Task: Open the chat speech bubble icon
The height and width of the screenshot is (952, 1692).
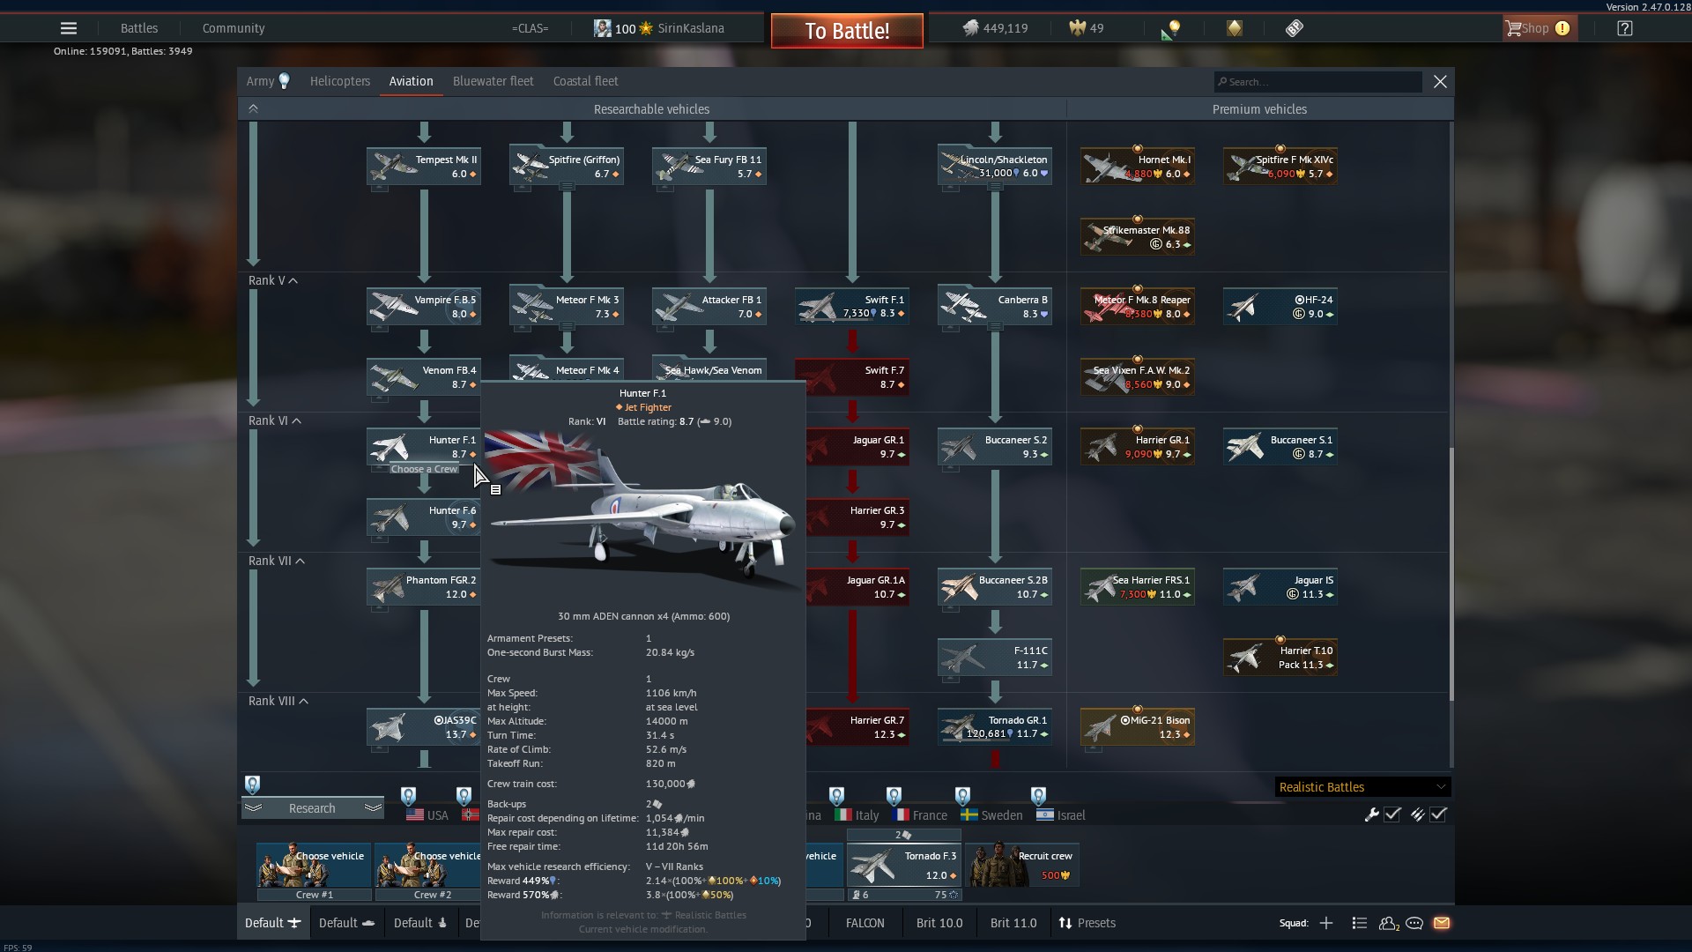Action: (x=1414, y=923)
